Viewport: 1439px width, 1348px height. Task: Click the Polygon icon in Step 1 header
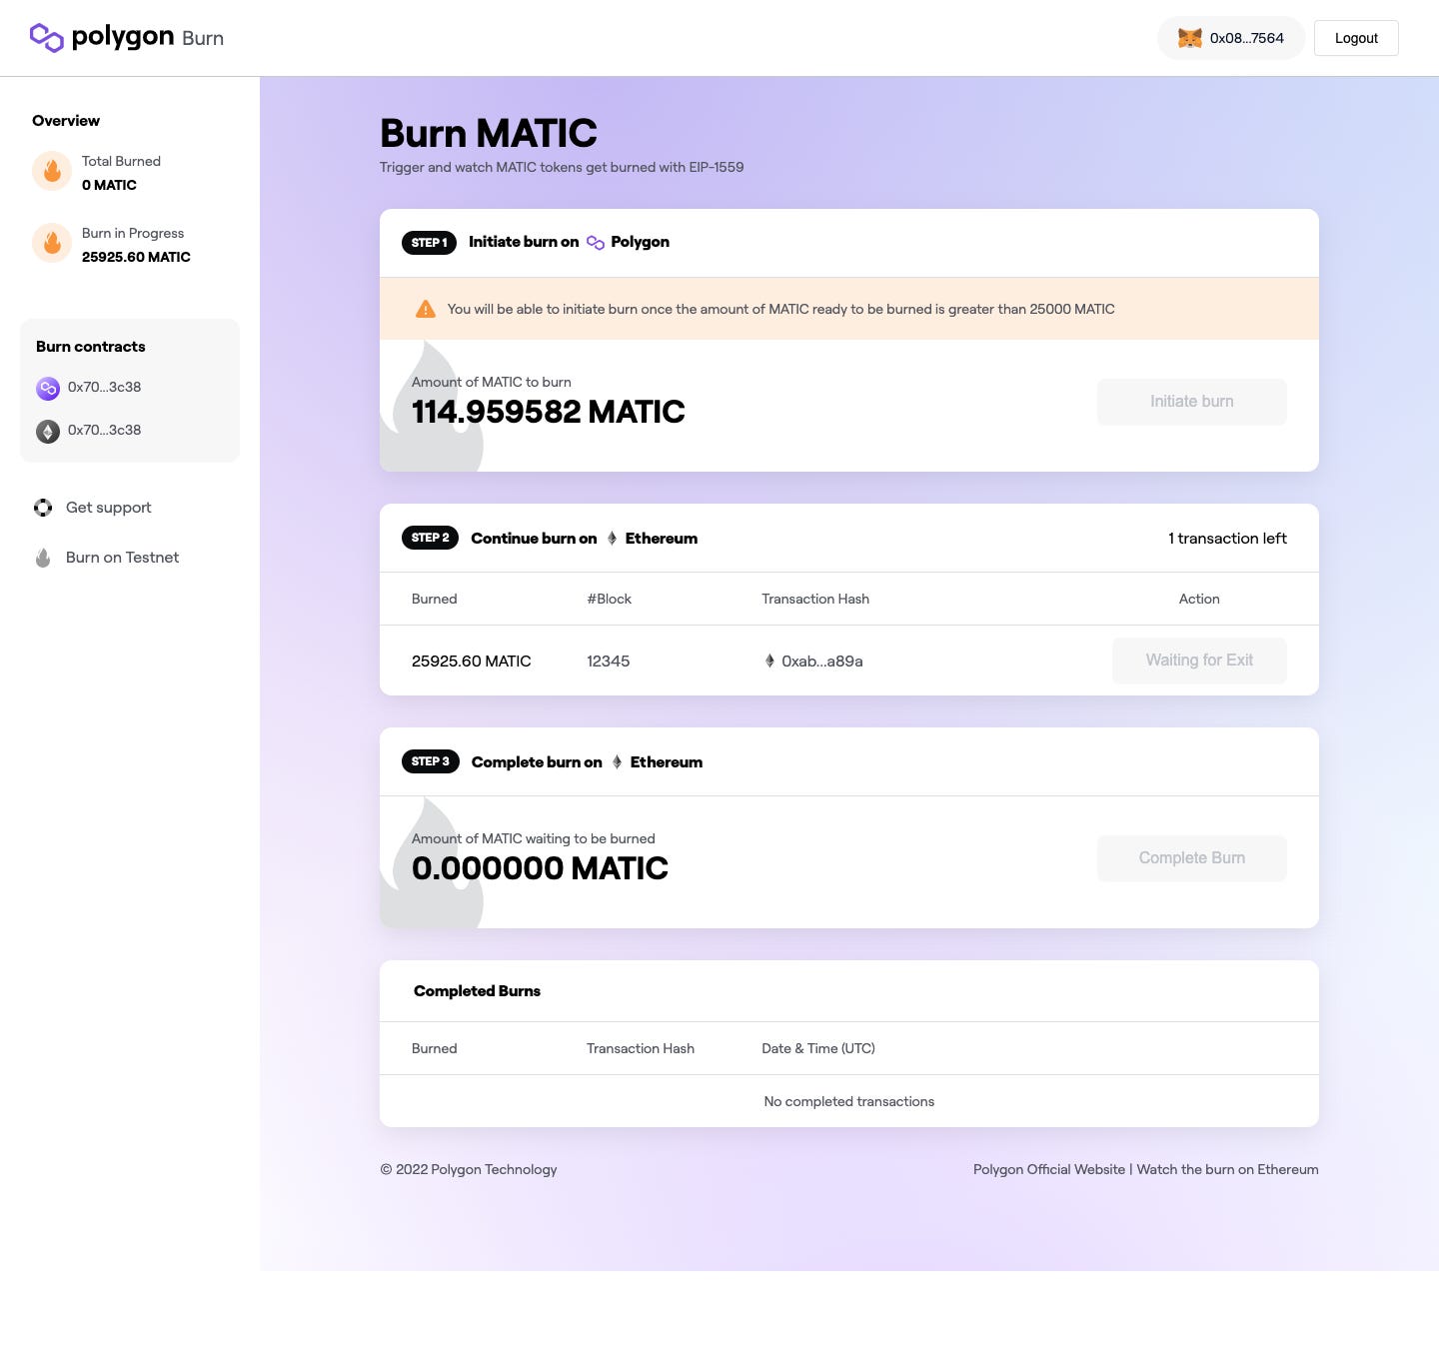596,242
